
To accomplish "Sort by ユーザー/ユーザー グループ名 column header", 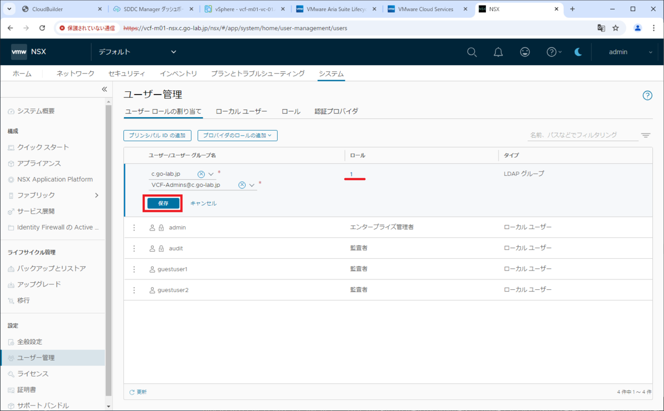I will pos(182,155).
